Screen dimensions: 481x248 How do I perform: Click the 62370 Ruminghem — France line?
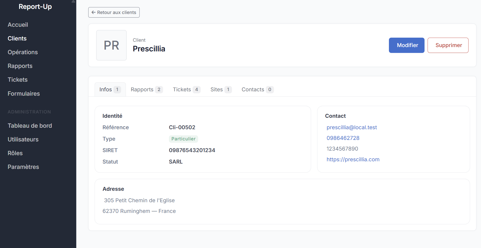[x=139, y=211]
